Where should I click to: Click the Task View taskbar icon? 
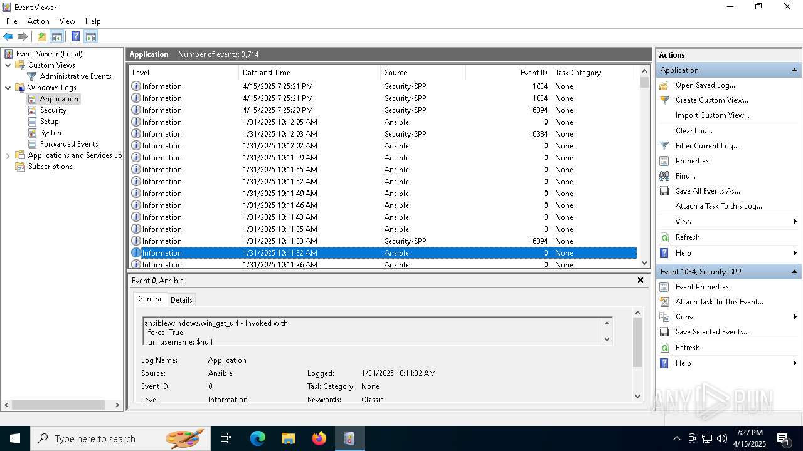226,438
